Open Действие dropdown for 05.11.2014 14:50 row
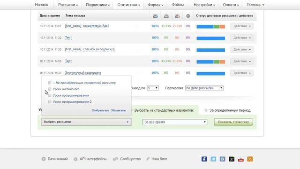The width and height of the screenshot is (300, 169). pyautogui.click(x=242, y=61)
